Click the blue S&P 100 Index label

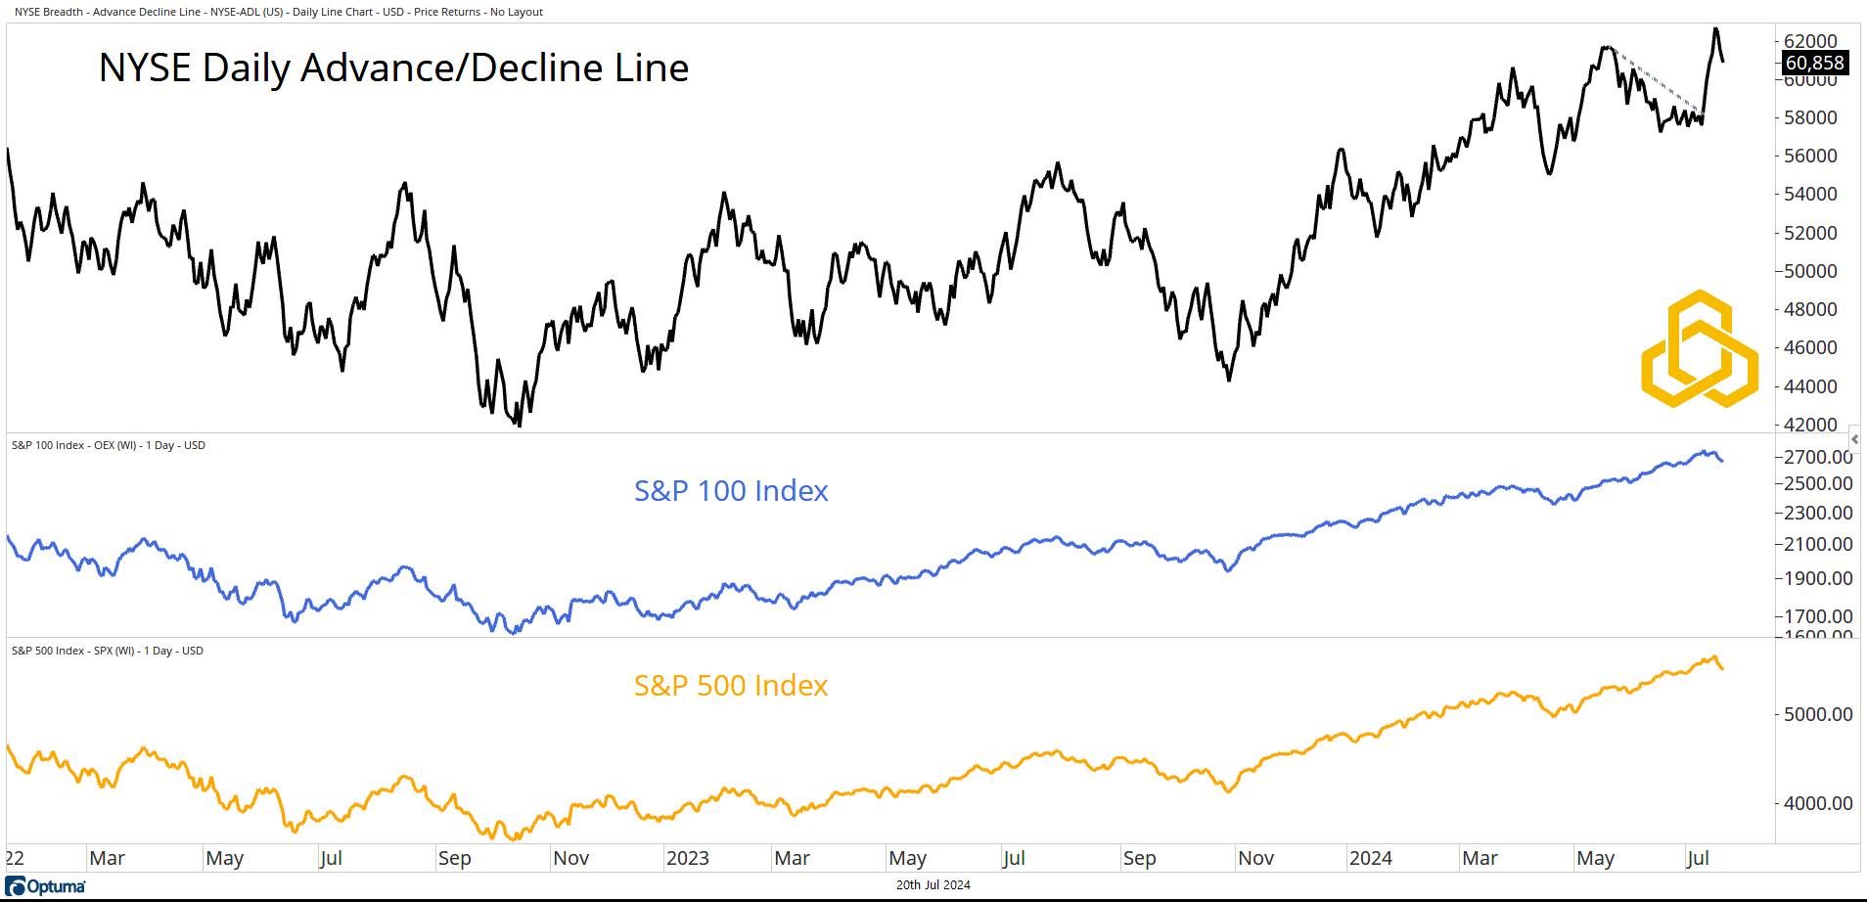pyautogui.click(x=730, y=490)
